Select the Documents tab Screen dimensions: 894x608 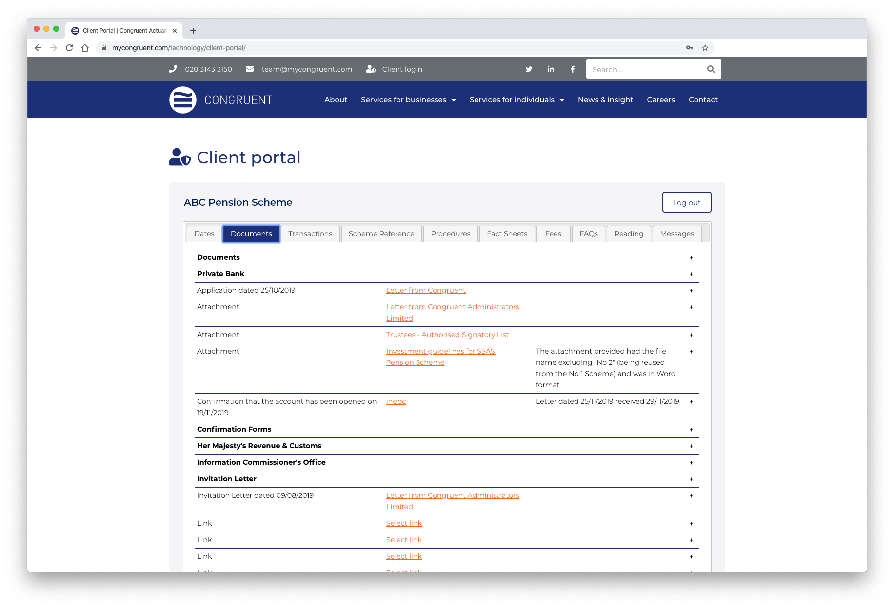point(251,234)
